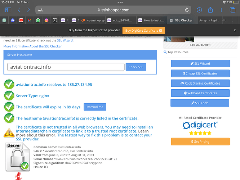The height and width of the screenshot is (180, 240).
Task: Open the AA reader view menu
Action: pos(40,10)
